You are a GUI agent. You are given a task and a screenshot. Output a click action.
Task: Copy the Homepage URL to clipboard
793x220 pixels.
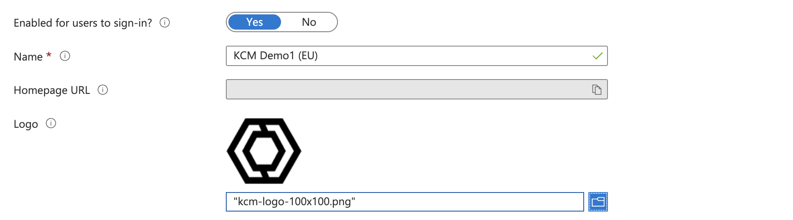tap(597, 90)
